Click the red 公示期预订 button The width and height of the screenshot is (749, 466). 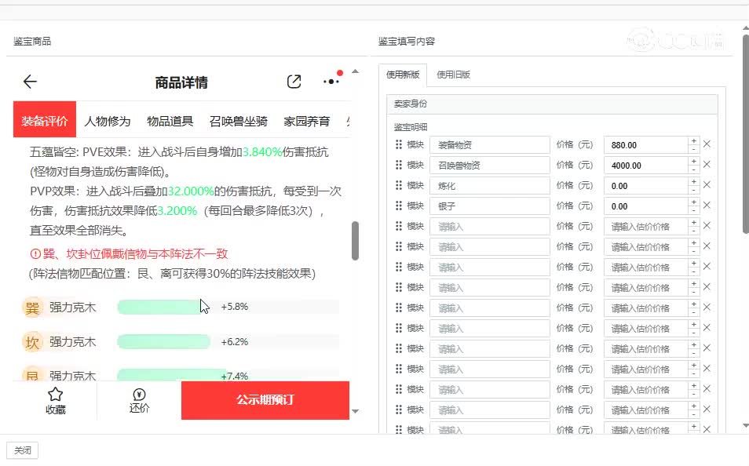(265, 400)
